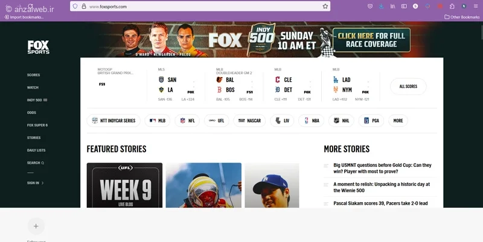Click the dark cursor extension icon
This screenshot has width=483, height=242.
464,6
